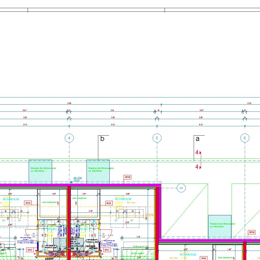Click the 12.80 overall dimension text

69,103
